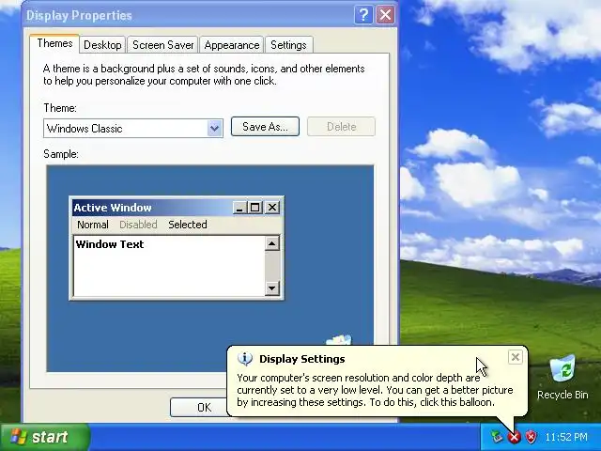Click the red X display warning tray icon

pos(515,436)
